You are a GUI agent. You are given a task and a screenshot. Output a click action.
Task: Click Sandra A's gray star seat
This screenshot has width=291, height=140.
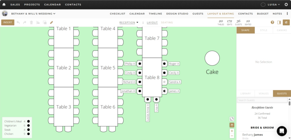[164, 82]
